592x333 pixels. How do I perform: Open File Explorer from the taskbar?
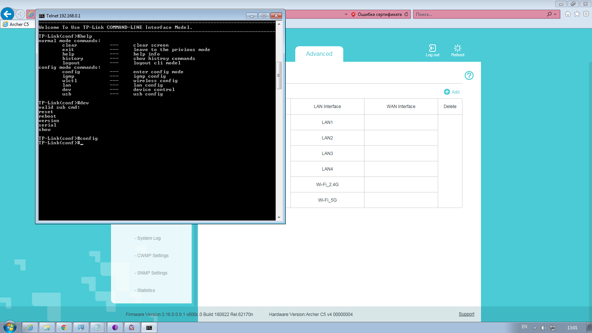pos(47,327)
